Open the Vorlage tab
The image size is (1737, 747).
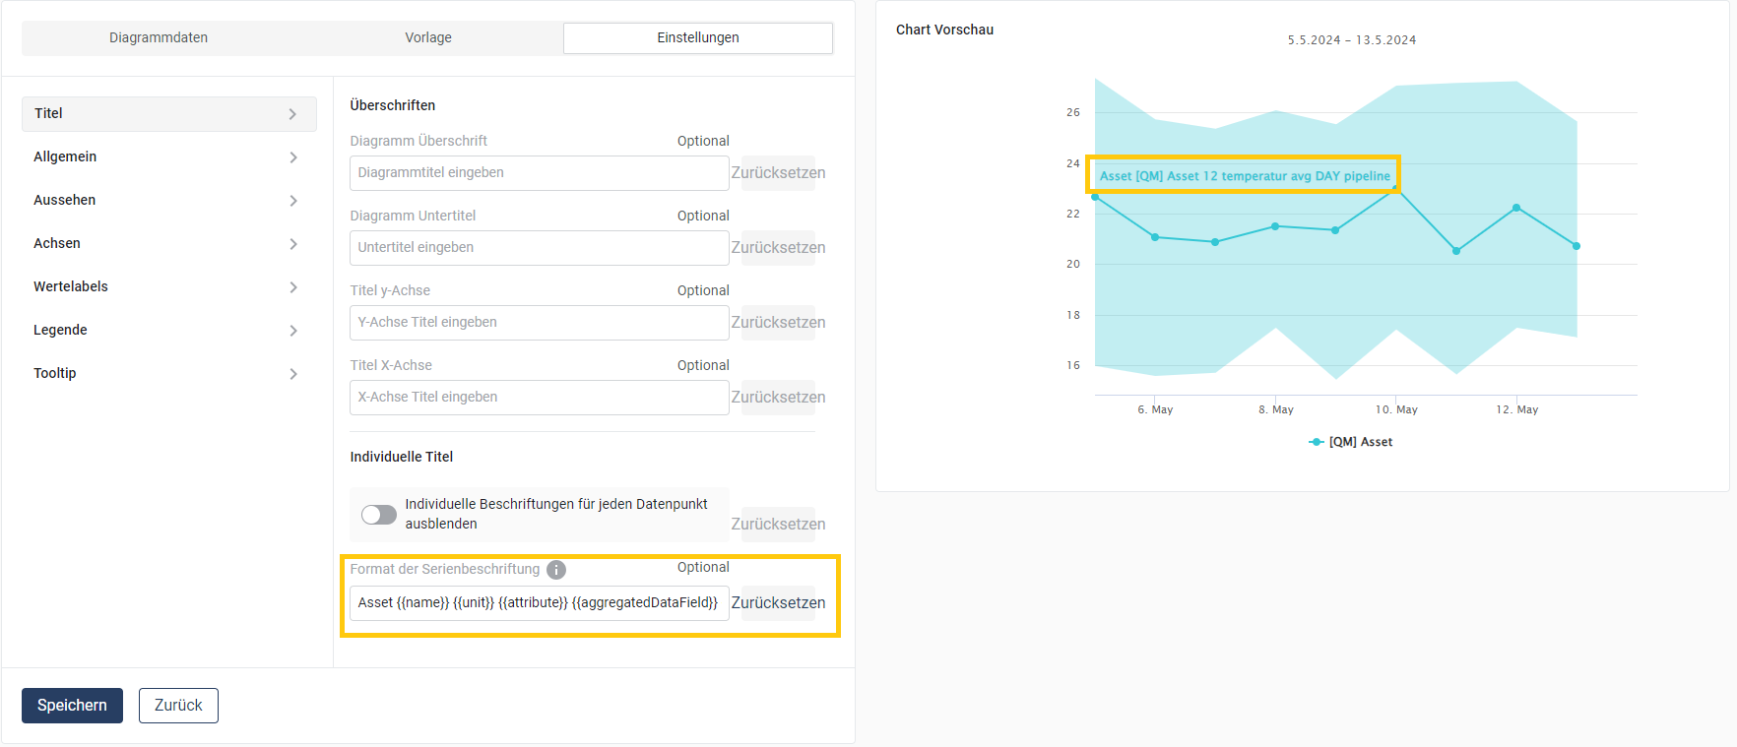[x=428, y=38]
